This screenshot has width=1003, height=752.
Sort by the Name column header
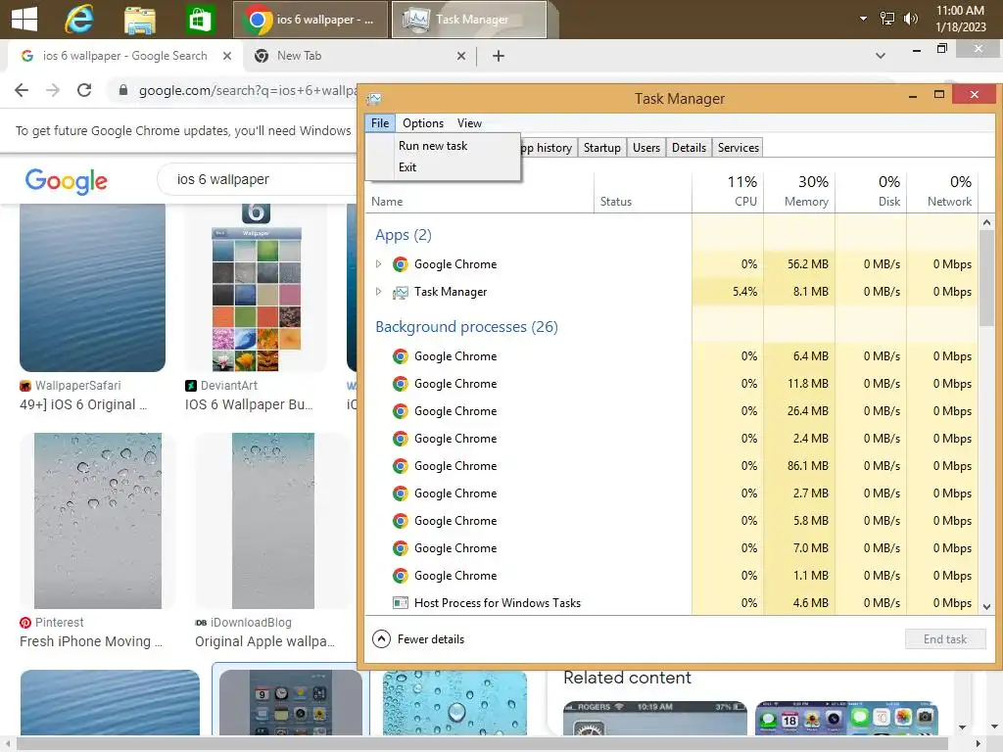pos(479,193)
